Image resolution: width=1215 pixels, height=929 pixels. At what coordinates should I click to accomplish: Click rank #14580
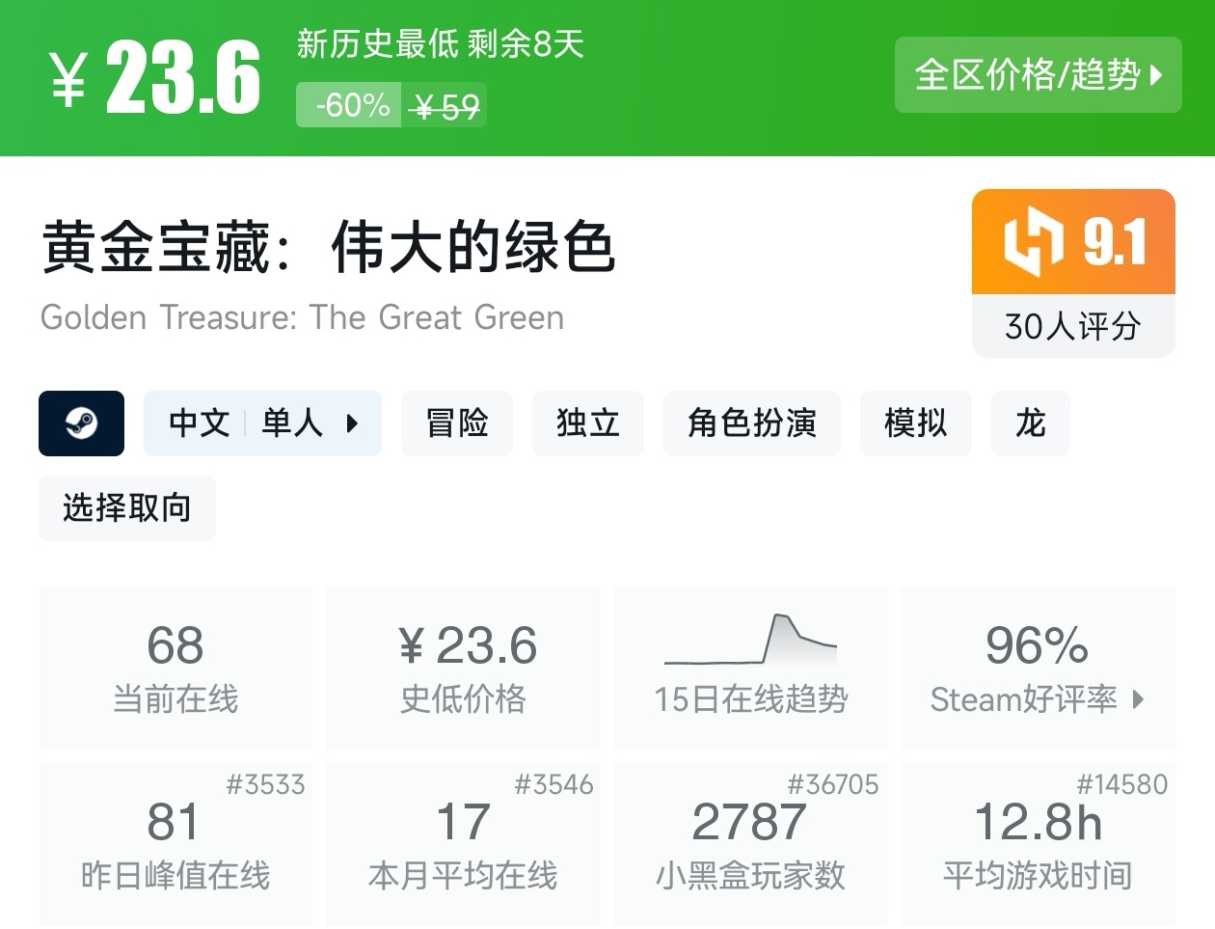tap(1121, 784)
